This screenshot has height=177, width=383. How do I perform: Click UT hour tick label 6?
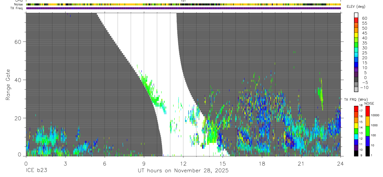[104, 163]
